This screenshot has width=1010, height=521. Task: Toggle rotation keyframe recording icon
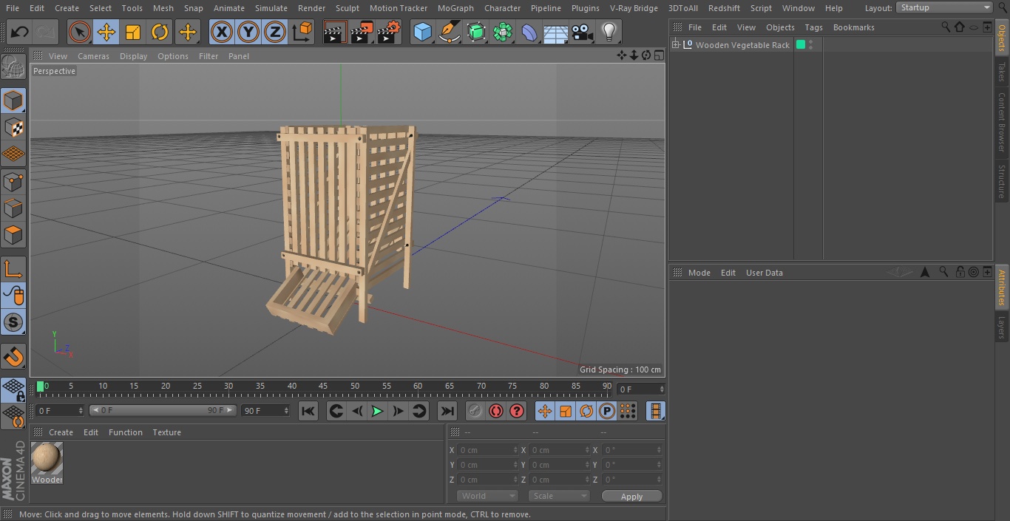[x=586, y=411]
